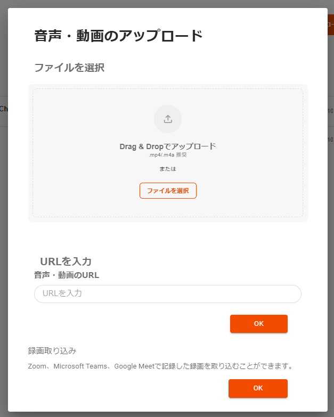
Task: Click the 音声・動画のURL field label
Action: (x=67, y=275)
